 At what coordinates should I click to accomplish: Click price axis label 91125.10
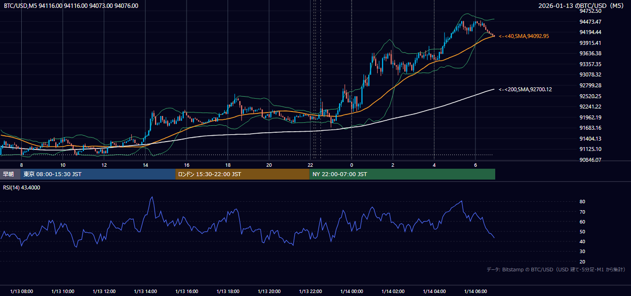(x=590, y=149)
